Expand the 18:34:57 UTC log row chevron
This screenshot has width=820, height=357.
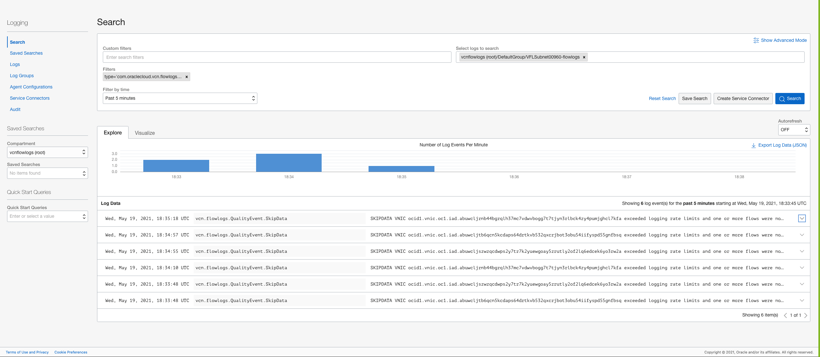click(x=802, y=235)
